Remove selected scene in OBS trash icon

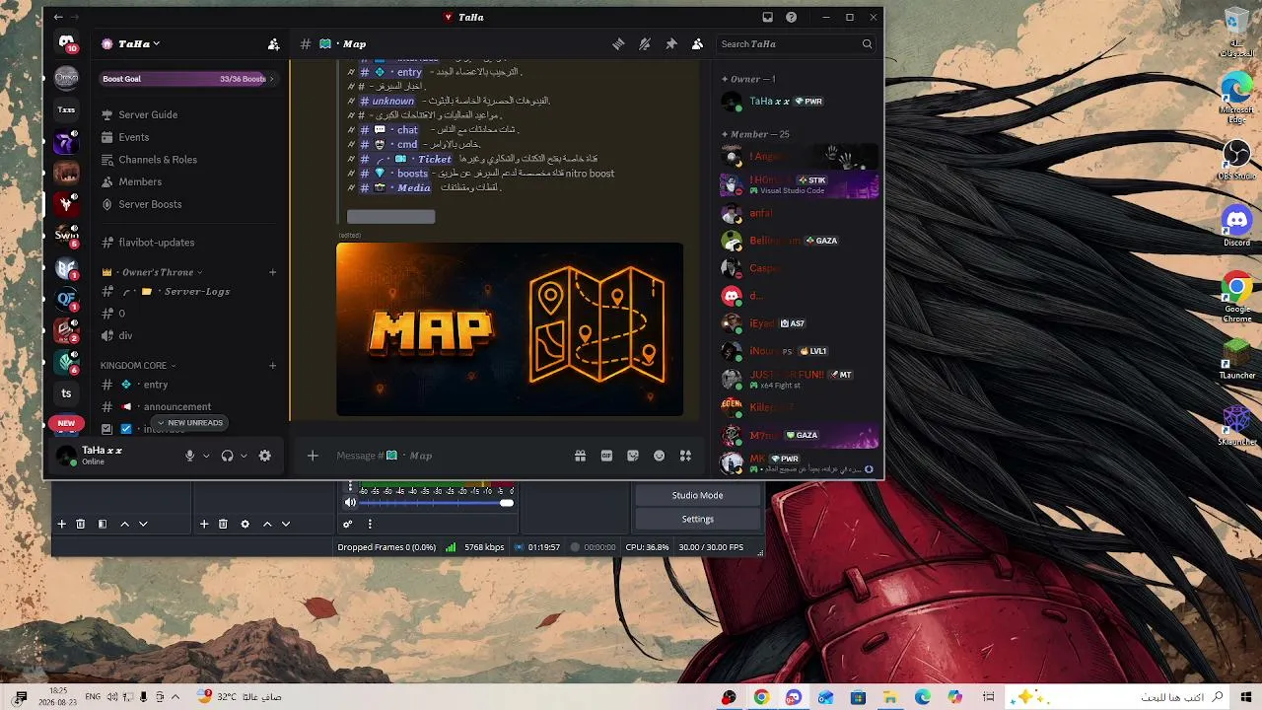[81, 525]
